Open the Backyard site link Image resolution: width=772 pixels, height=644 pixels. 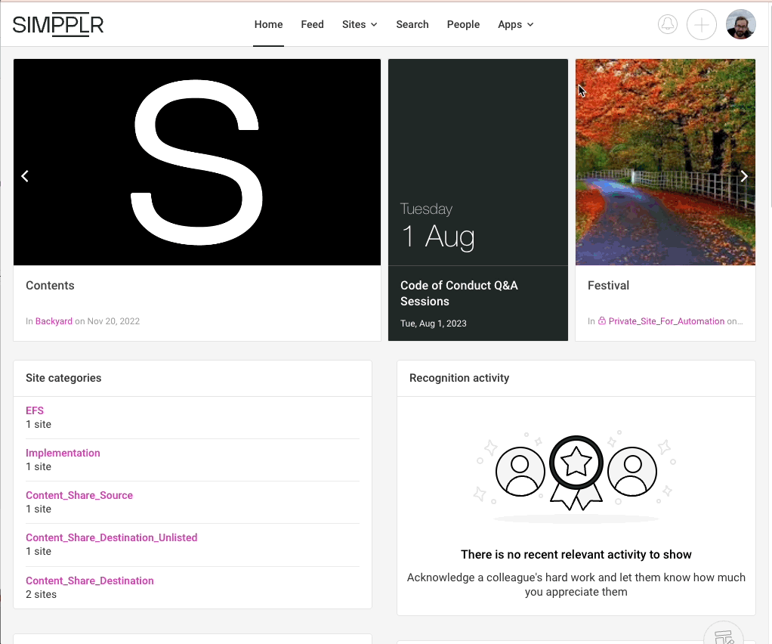coord(54,321)
